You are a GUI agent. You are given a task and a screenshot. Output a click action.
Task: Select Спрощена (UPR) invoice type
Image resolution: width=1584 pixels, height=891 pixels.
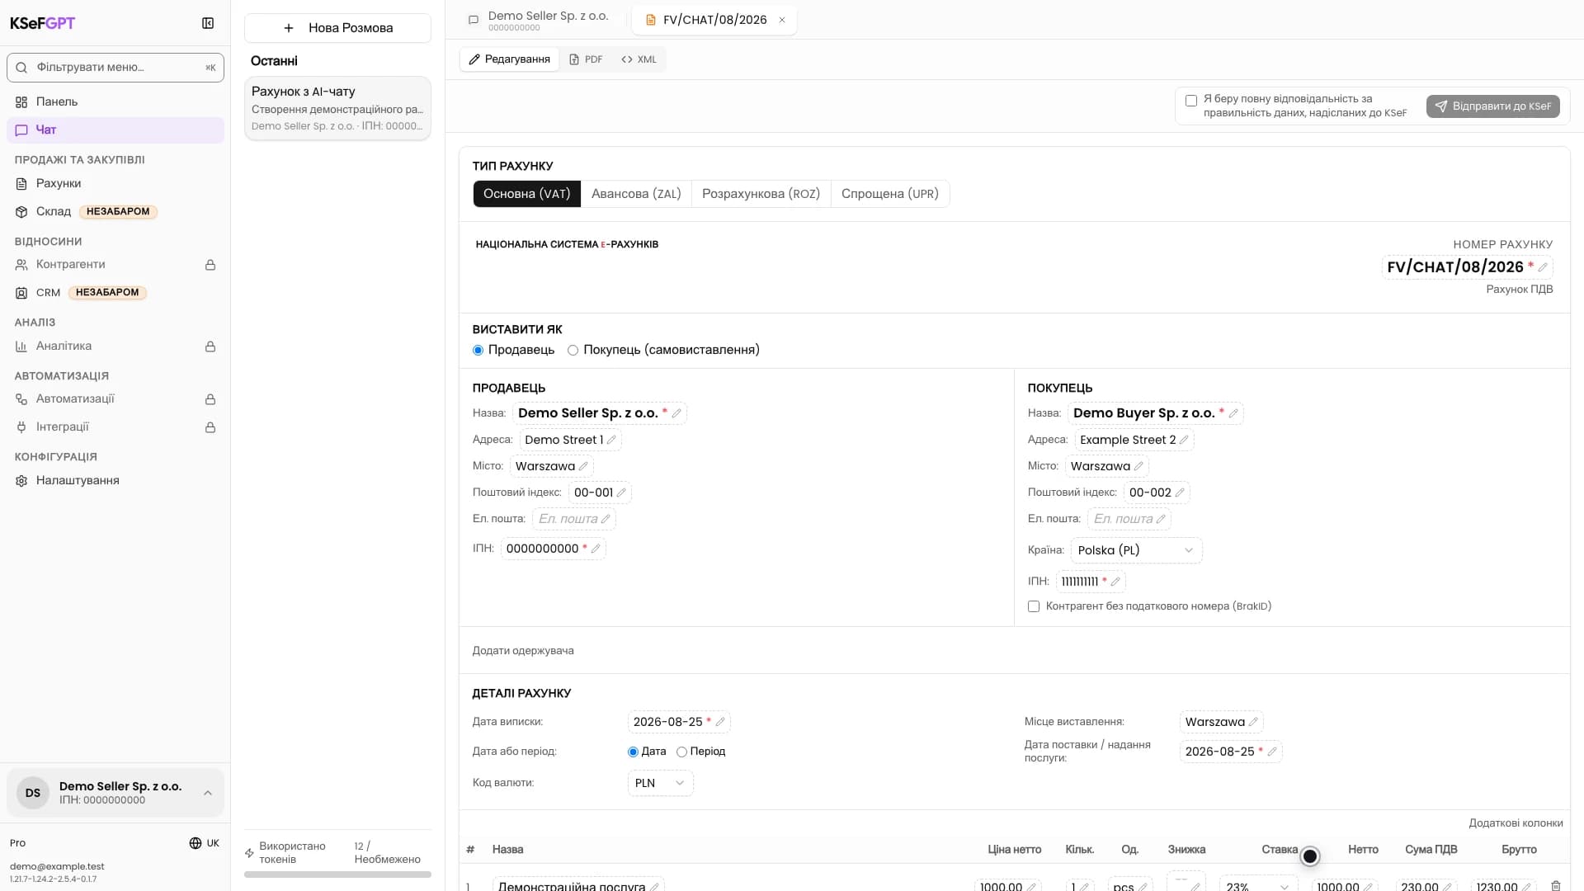coord(890,194)
